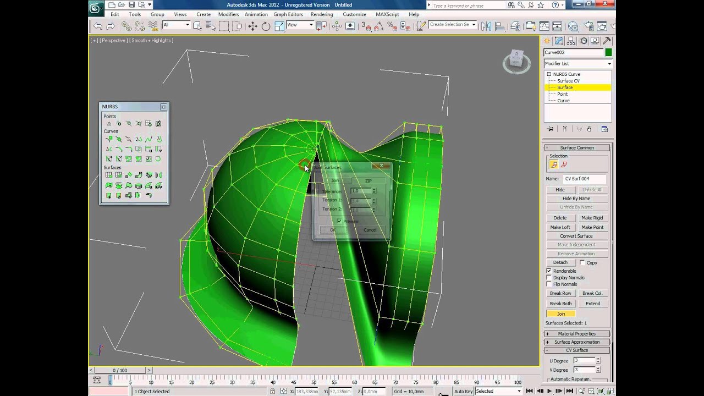Collapse the CV Surface rollout
The width and height of the screenshot is (704, 396).
click(x=577, y=350)
